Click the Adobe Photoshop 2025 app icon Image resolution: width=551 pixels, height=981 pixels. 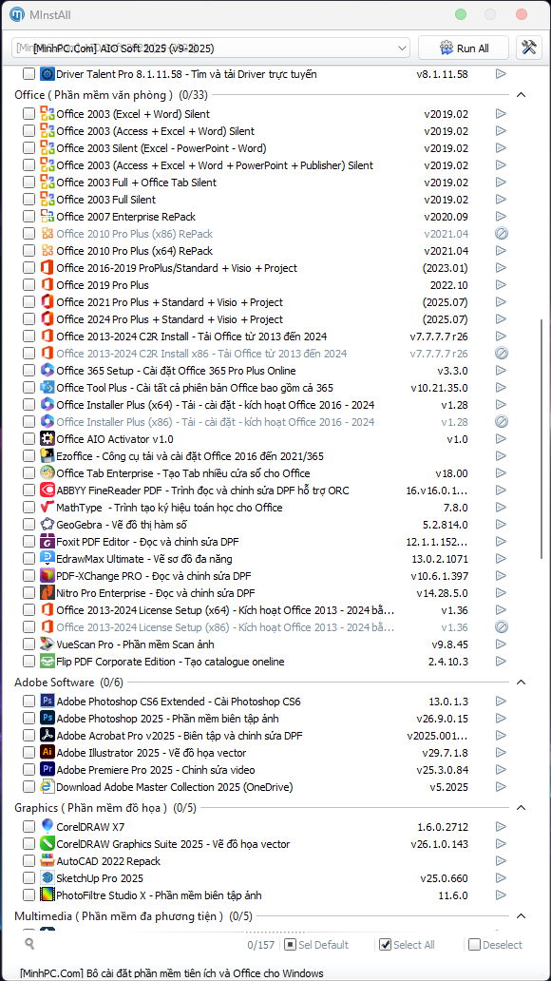[47, 718]
